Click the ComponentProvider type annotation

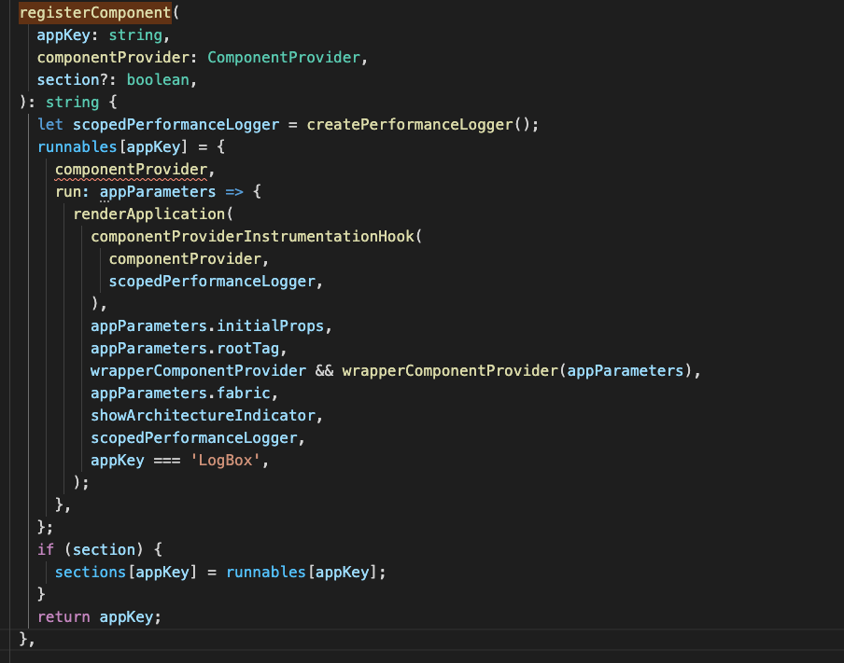point(283,58)
